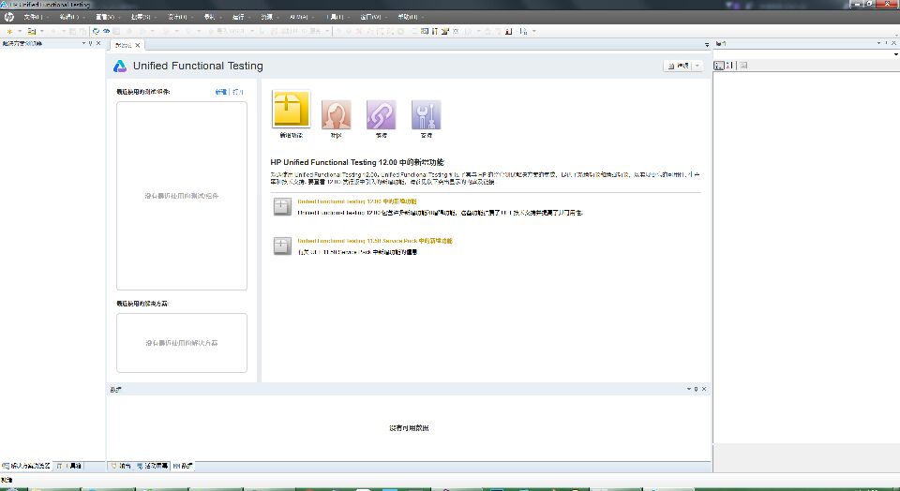900x491 pixels.
Task: Open the community icon on Start Page
Action: coord(337,114)
